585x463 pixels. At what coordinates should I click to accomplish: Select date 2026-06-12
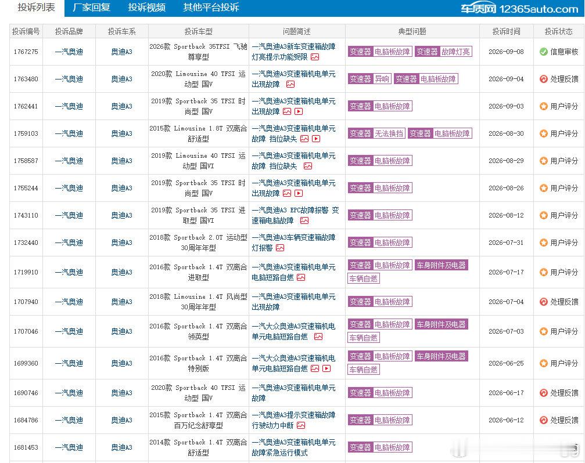coord(506,420)
